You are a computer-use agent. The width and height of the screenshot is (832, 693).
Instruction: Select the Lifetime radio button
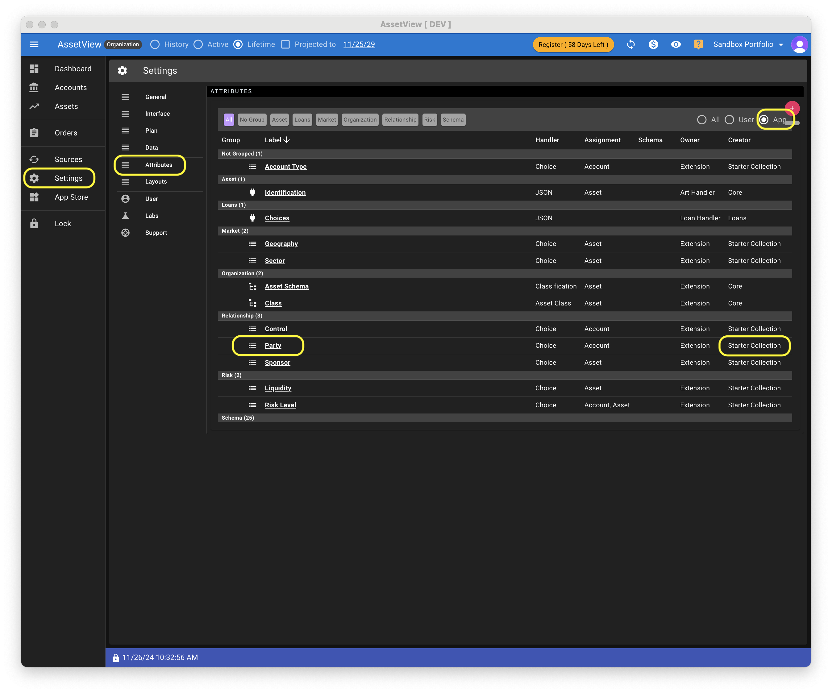click(238, 44)
